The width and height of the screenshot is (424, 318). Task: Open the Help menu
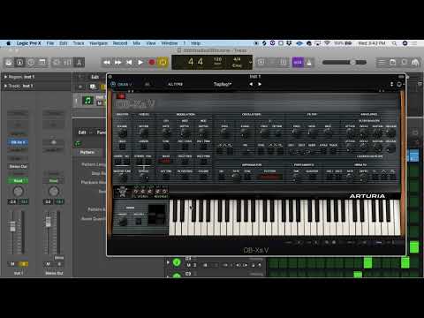195,43
